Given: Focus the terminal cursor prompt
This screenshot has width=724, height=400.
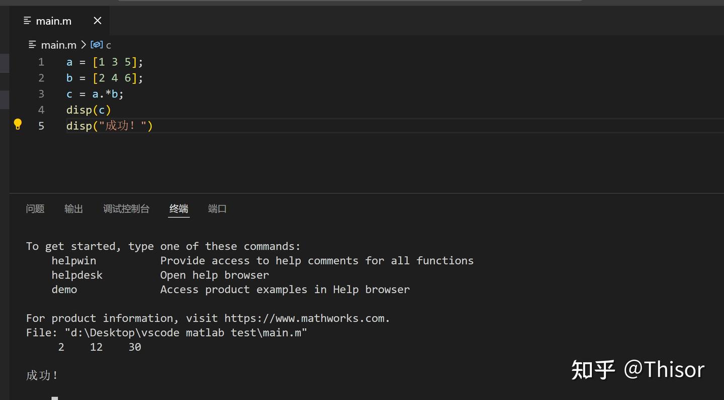Looking at the screenshot, I should point(55,397).
